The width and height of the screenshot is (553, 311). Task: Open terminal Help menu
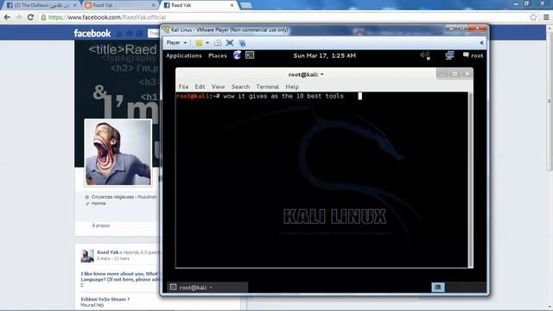(x=292, y=86)
